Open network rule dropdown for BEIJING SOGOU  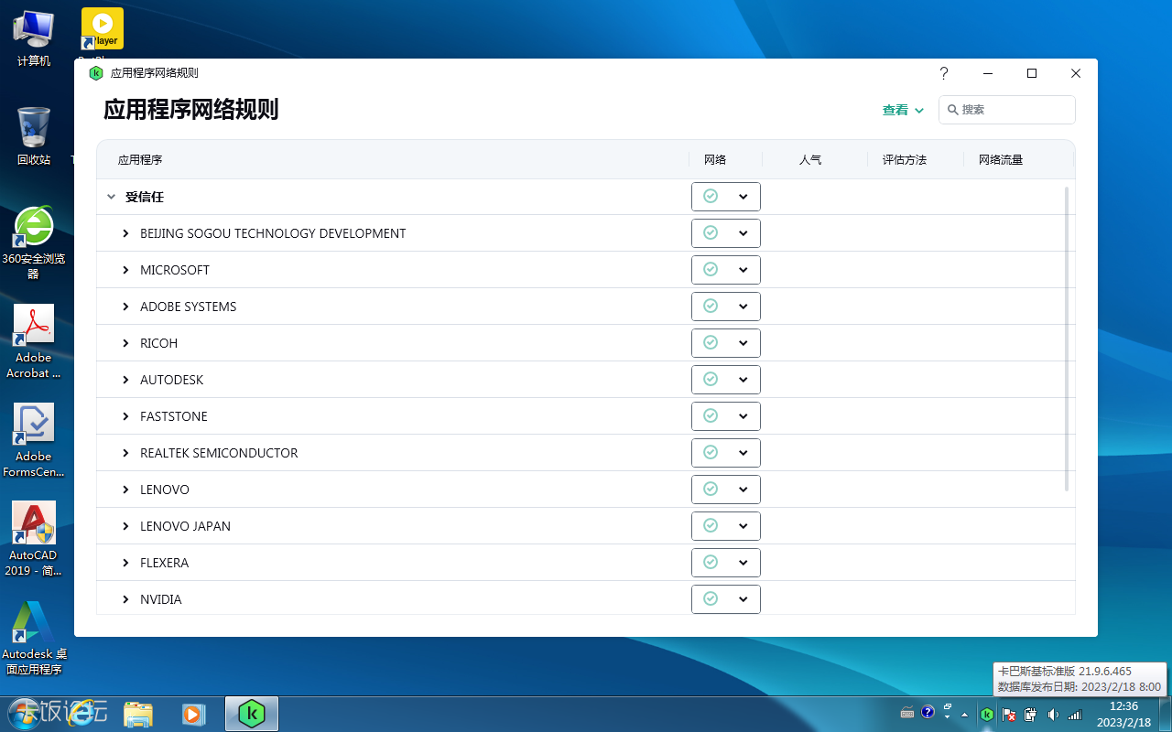point(726,233)
